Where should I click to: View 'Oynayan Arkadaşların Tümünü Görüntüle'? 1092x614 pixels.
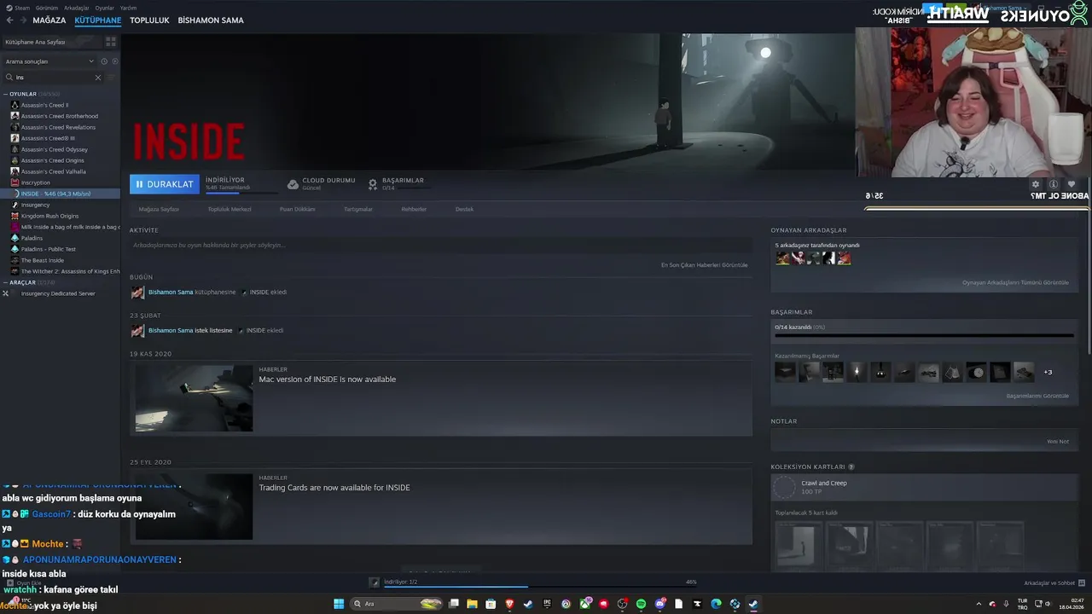[x=1015, y=283]
